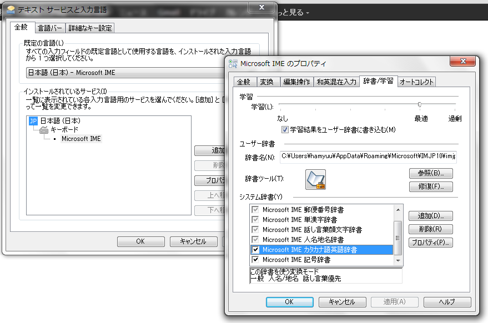The height and width of the screenshot is (323, 488).
Task: Click the JP language badge icon
Action: 33,121
